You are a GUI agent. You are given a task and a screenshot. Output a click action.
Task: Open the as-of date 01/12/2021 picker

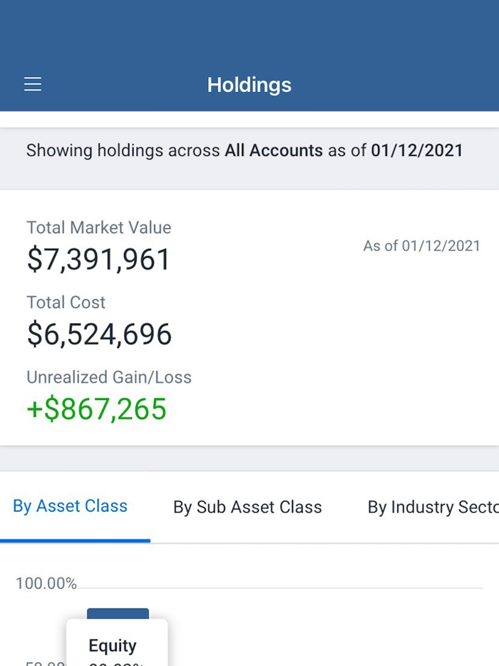pyautogui.click(x=416, y=150)
